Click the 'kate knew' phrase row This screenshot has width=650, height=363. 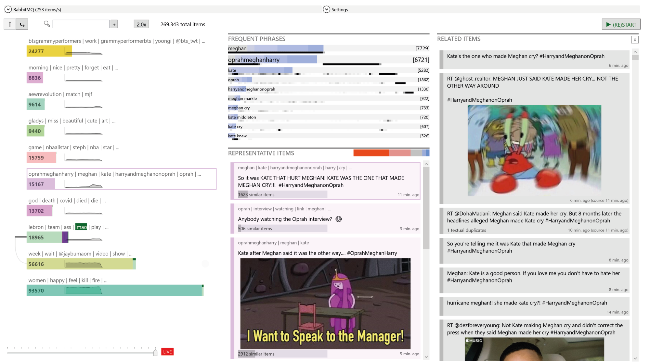tap(329, 136)
